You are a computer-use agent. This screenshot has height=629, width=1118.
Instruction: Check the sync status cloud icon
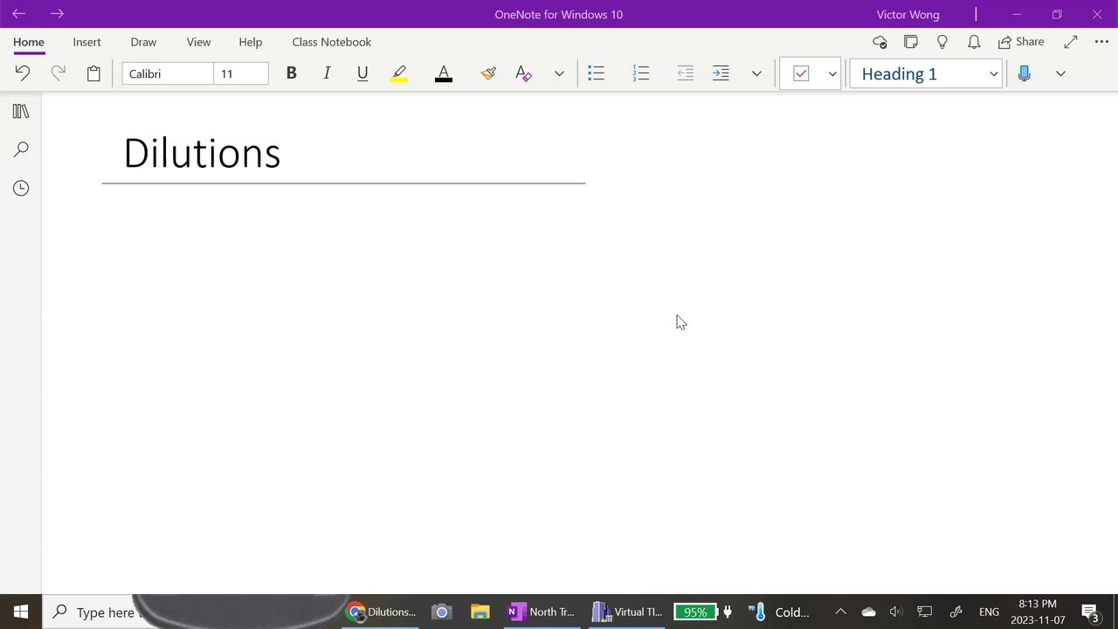pos(880,42)
